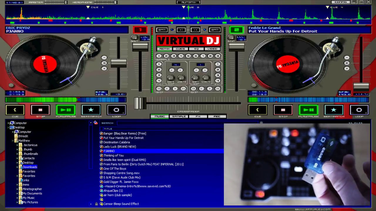Image resolution: width=376 pixels, height=211 pixels.
Task: Skip far backward on left deck (<<)
Action: pyautogui.click(x=159, y=89)
